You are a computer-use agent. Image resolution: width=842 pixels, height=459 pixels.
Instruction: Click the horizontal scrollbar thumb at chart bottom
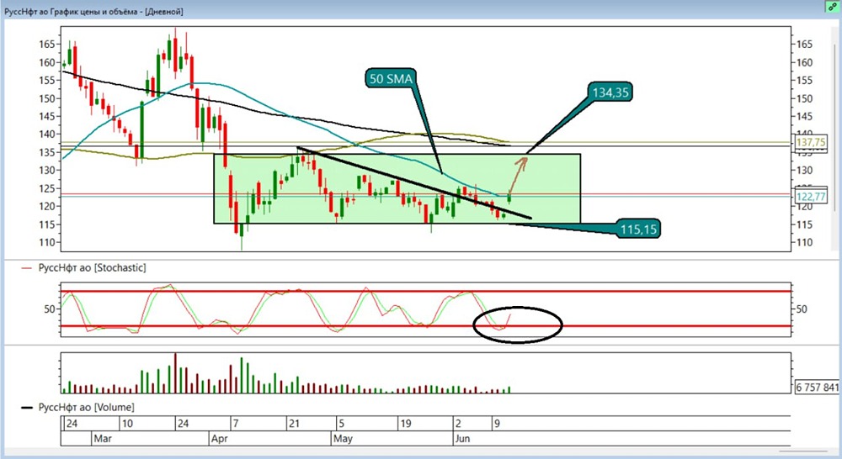[803, 451]
